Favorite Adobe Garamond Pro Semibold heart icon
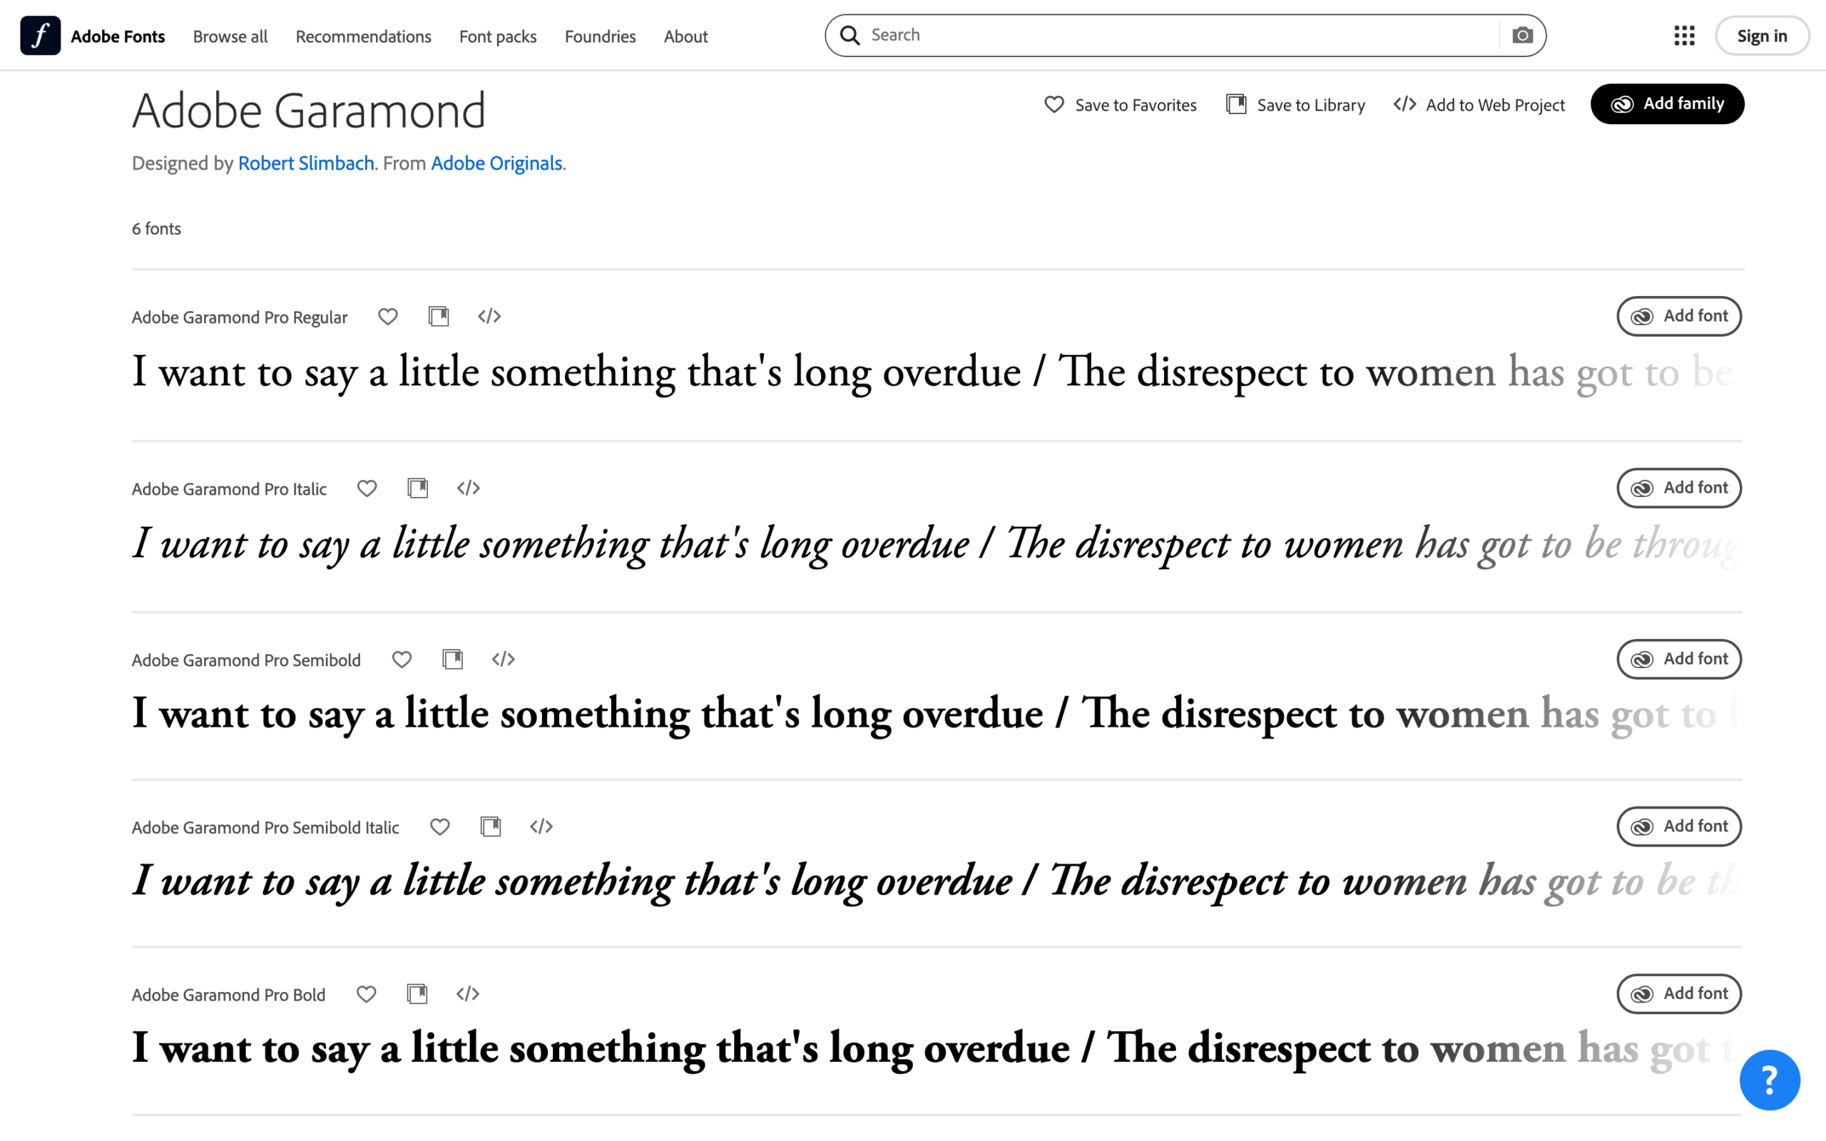The height and width of the screenshot is (1141, 1826). coord(402,660)
